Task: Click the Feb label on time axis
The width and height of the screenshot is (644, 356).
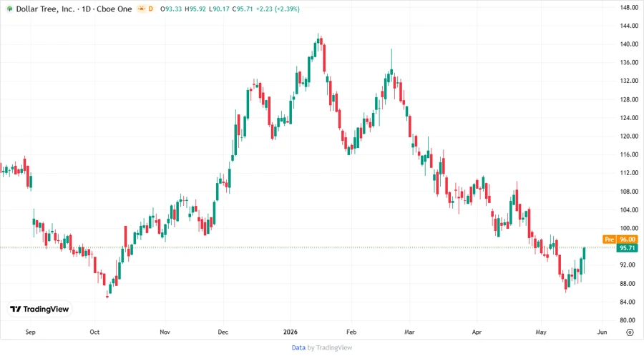Action: coord(351,332)
